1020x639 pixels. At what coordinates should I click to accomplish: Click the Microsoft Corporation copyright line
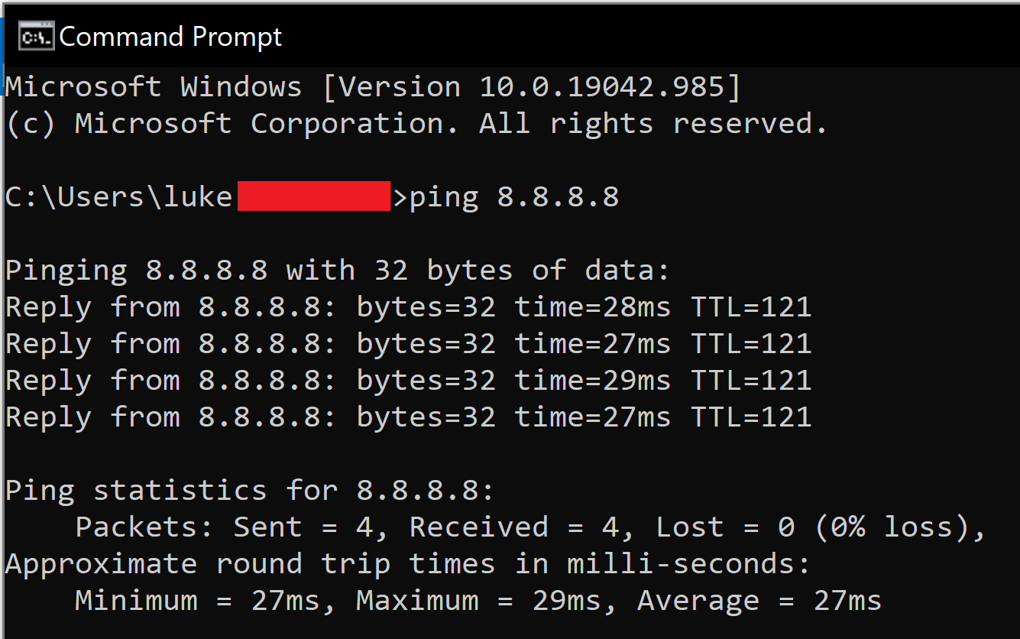coord(416,124)
